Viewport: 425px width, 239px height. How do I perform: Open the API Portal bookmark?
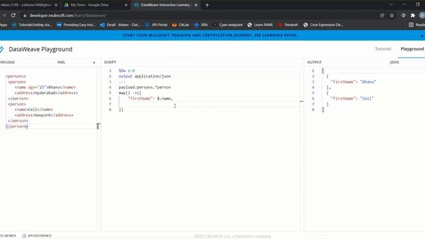pyautogui.click(x=157, y=25)
